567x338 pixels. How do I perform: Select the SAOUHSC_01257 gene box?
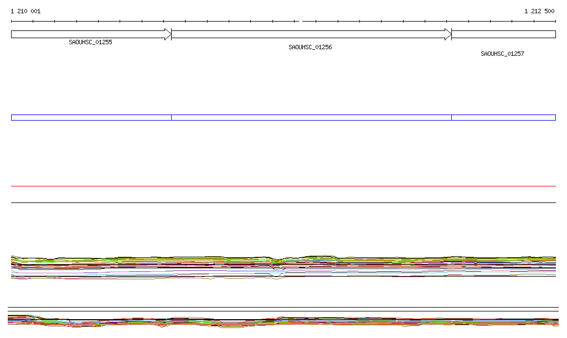503,34
